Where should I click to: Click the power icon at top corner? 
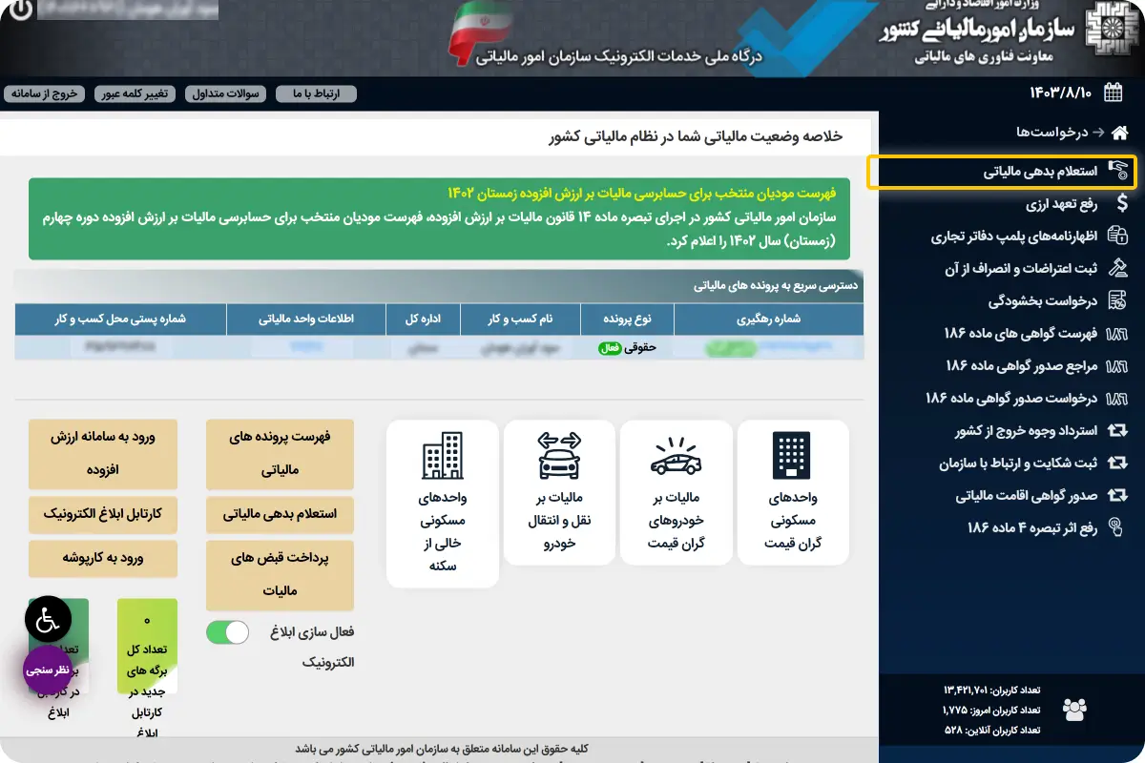pos(21,10)
